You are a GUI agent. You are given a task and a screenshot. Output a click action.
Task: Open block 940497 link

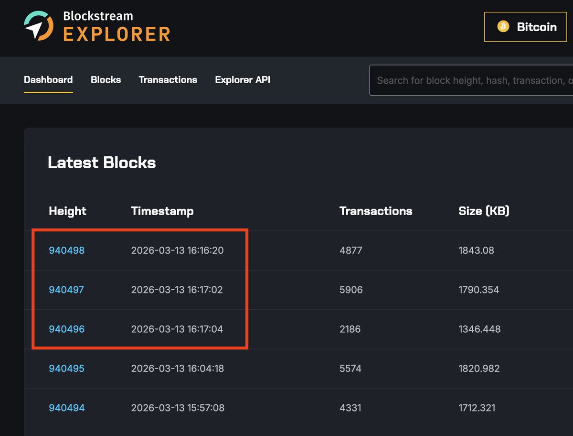click(x=66, y=290)
